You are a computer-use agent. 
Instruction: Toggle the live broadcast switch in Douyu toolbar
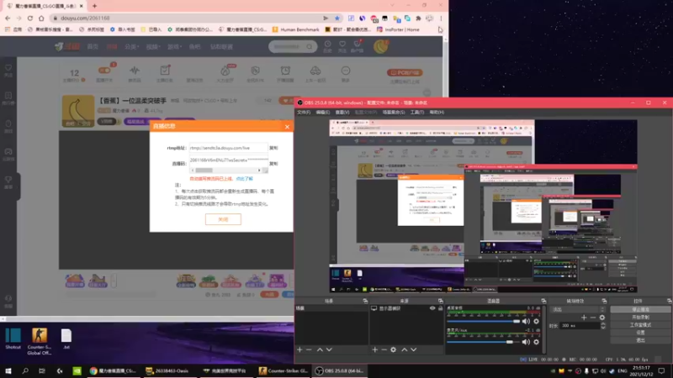104,71
